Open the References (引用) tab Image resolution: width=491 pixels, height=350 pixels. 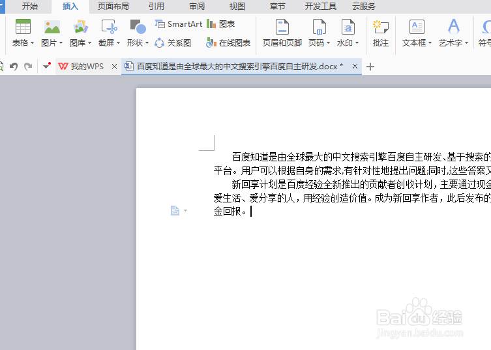click(x=156, y=7)
